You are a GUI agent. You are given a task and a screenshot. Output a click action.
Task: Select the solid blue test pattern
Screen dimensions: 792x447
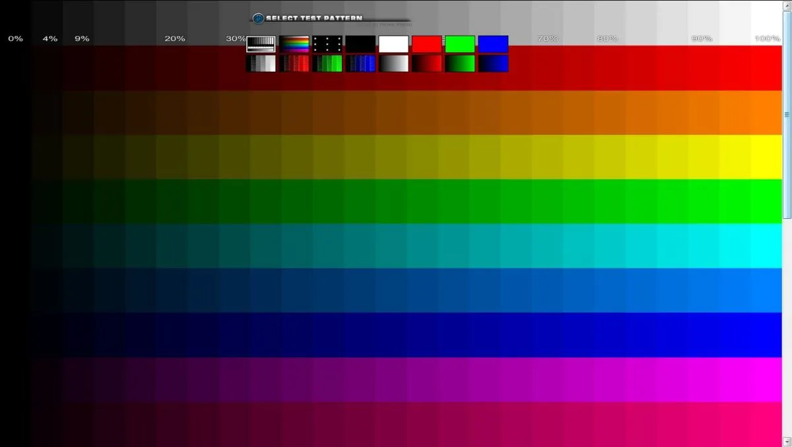(x=493, y=44)
